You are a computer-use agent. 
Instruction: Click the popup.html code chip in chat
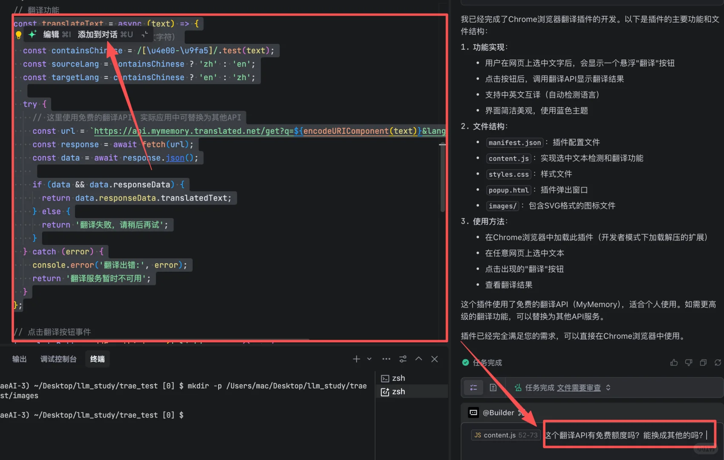pyautogui.click(x=509, y=190)
